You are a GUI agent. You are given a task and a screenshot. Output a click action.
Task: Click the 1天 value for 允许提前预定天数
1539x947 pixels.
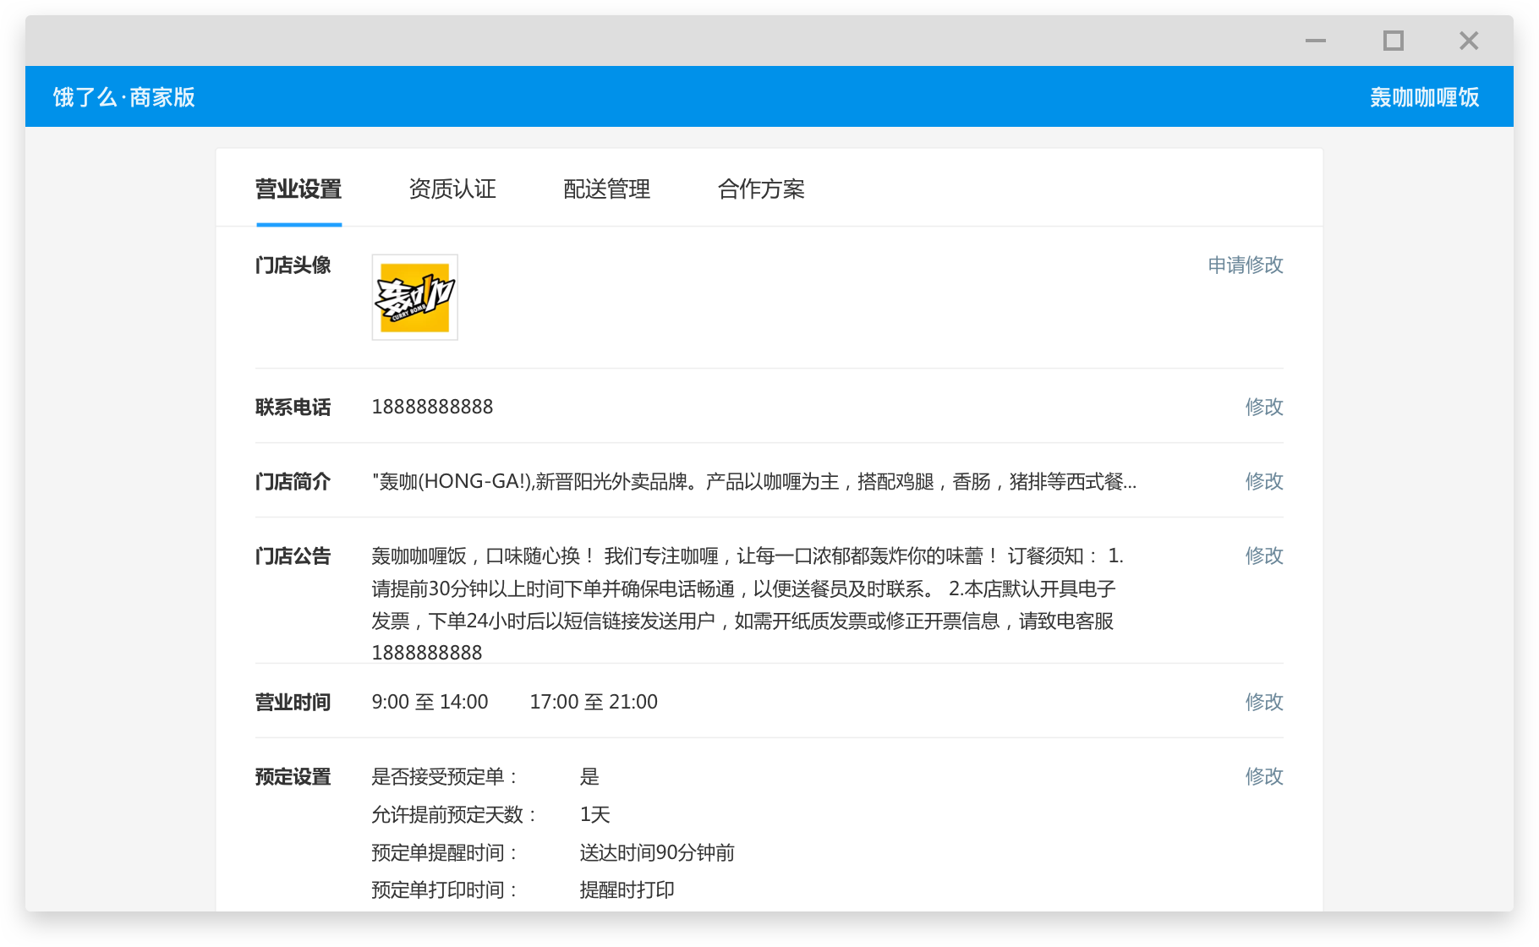pyautogui.click(x=594, y=814)
